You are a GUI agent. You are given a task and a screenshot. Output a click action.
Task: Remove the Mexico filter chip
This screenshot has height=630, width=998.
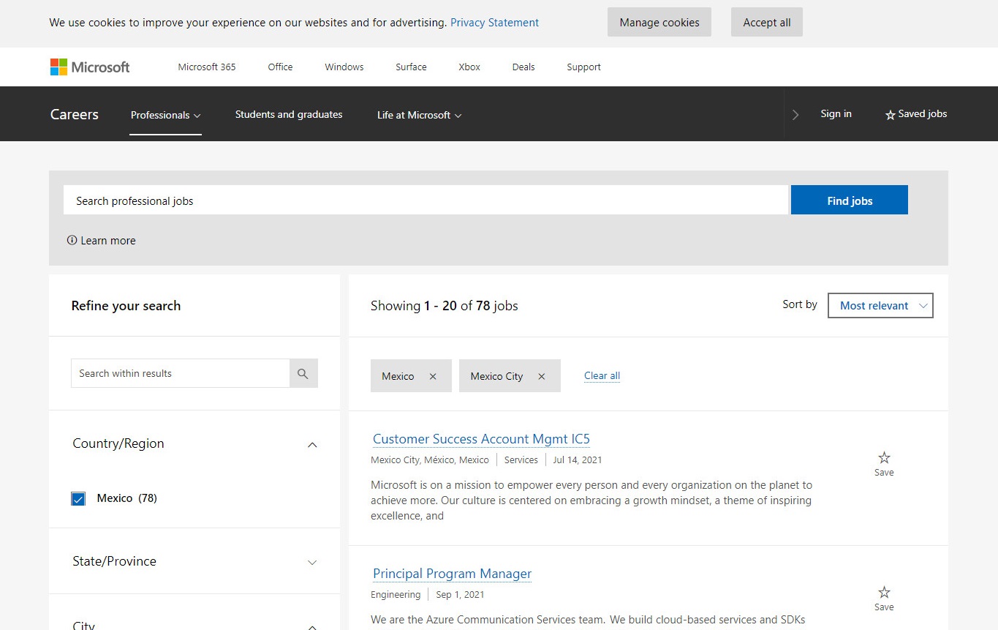(x=433, y=376)
